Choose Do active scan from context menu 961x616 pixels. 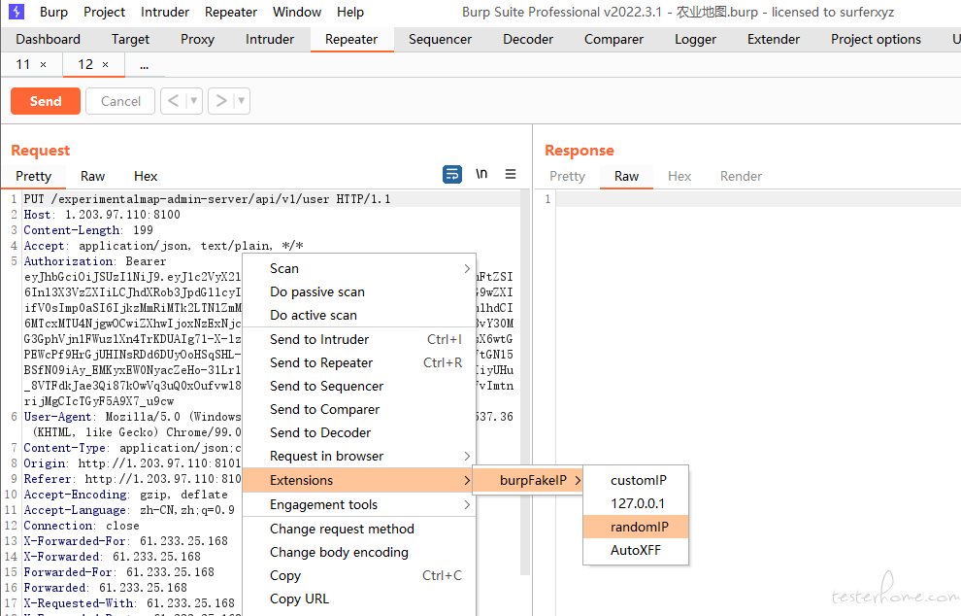[359, 316]
